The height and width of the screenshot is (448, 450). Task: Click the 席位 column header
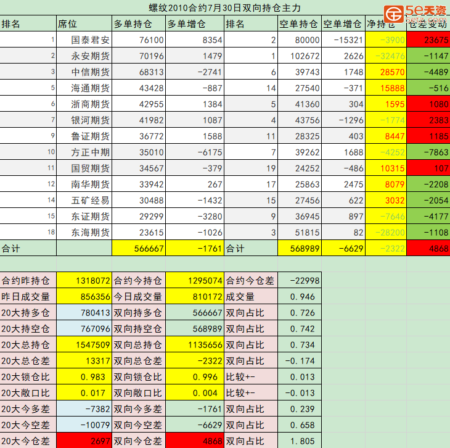coord(83,24)
